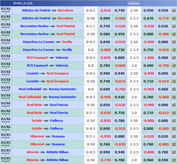Open chart icon for Recreativo Huelva 0.5-1 row
177x164 pixels.
click(173, 26)
